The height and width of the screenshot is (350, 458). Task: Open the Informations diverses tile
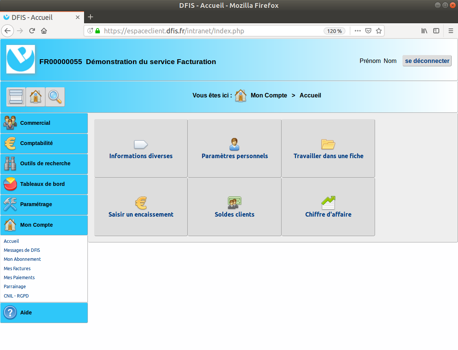click(x=141, y=148)
